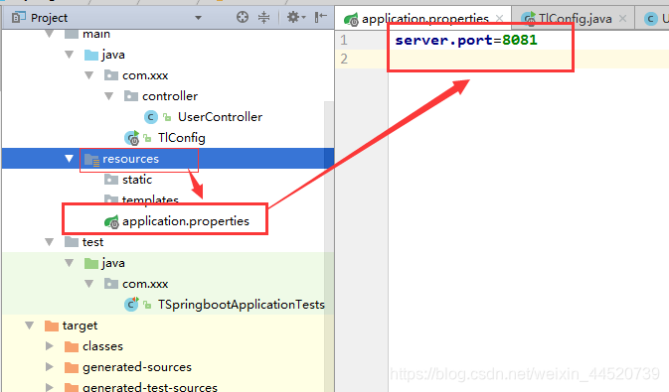Screen dimensions: 669x392
Task: Click the UserController class icon
Action: 151,117
